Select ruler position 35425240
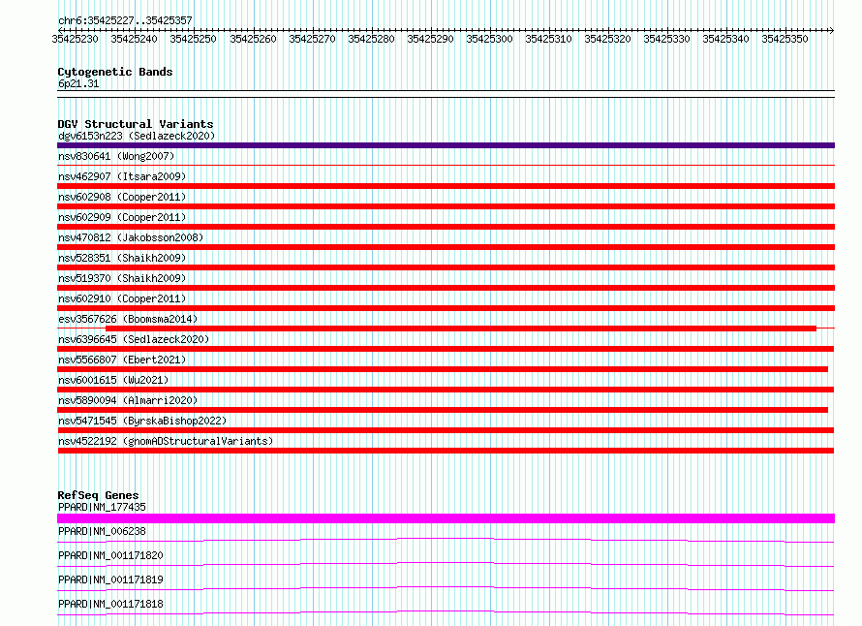 click(134, 39)
